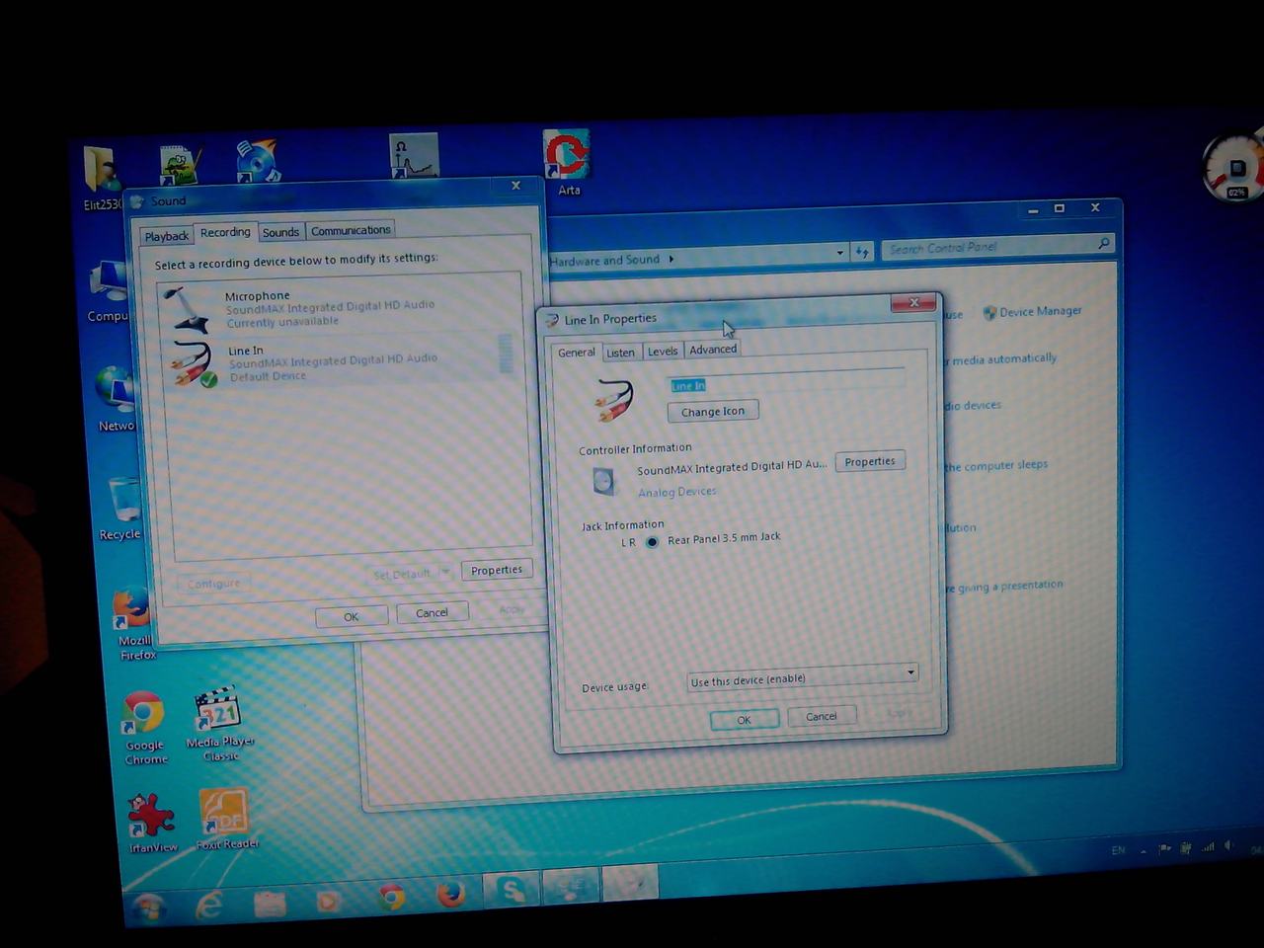
Task: Open the Windows Start menu
Action: pyautogui.click(x=149, y=907)
